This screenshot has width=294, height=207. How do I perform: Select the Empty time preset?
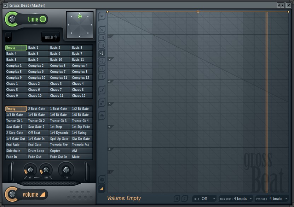[x=16, y=48]
